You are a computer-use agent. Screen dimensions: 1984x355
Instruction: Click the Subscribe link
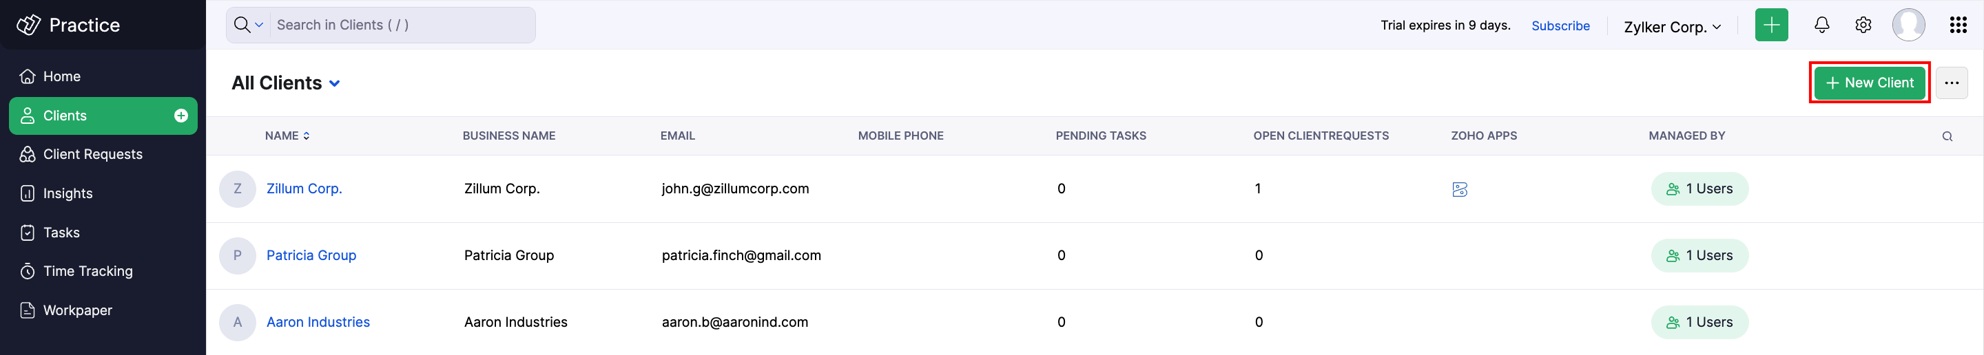pyautogui.click(x=1560, y=26)
